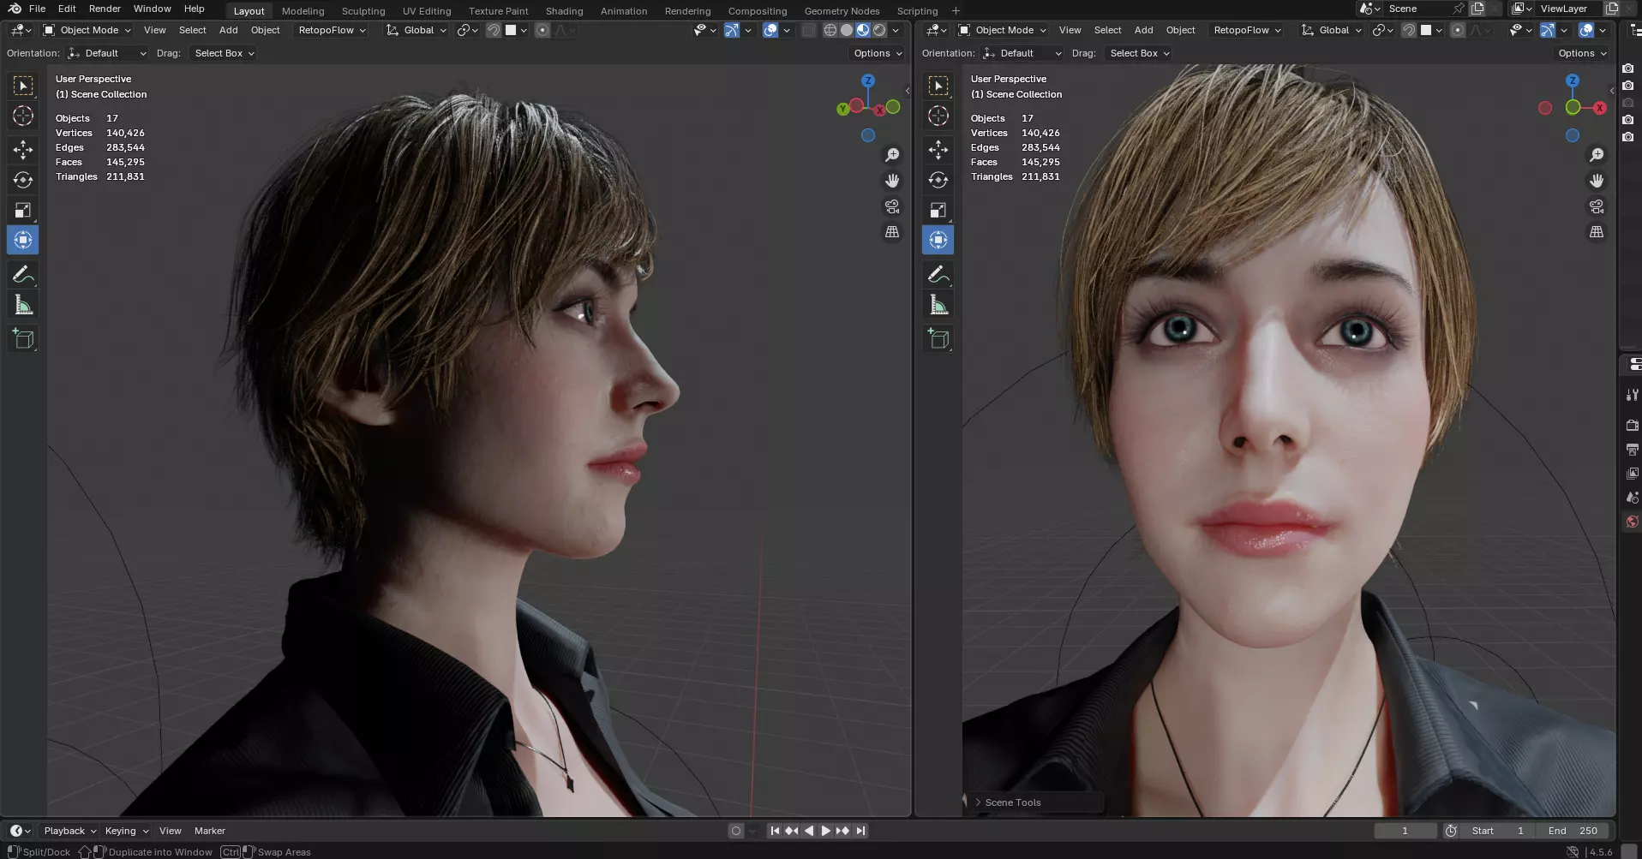This screenshot has width=1642, height=859.
Task: Click the zoom view icon in left viewport
Action: click(892, 155)
